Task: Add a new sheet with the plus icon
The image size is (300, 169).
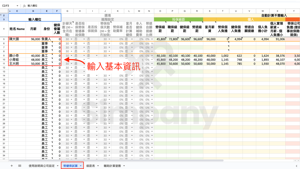Action: pos(11,165)
